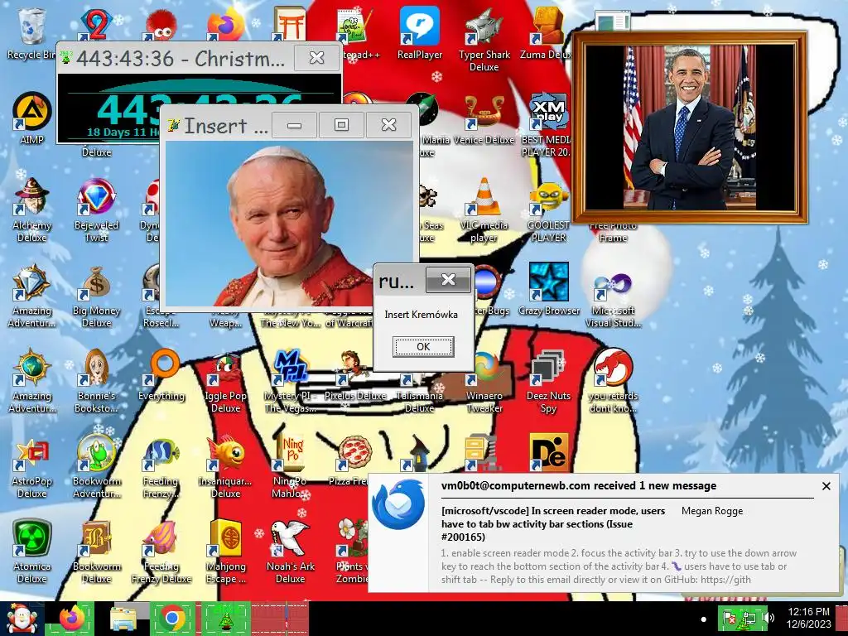Image resolution: width=848 pixels, height=636 pixels.
Task: Launch Mahjong Escape shortcut
Action: click(x=225, y=552)
